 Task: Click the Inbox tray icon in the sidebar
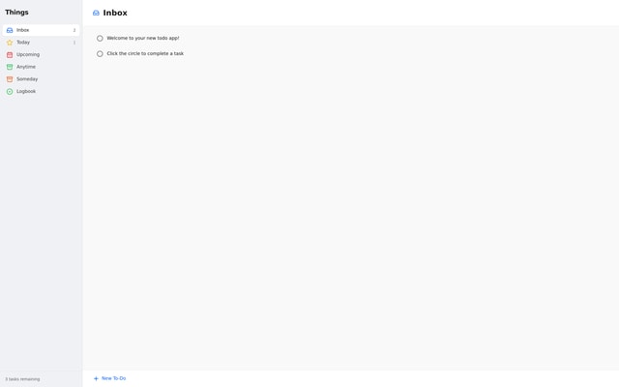point(10,30)
